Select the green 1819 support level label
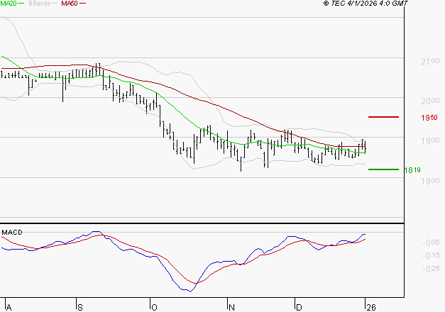445x312 pixels. coord(412,170)
